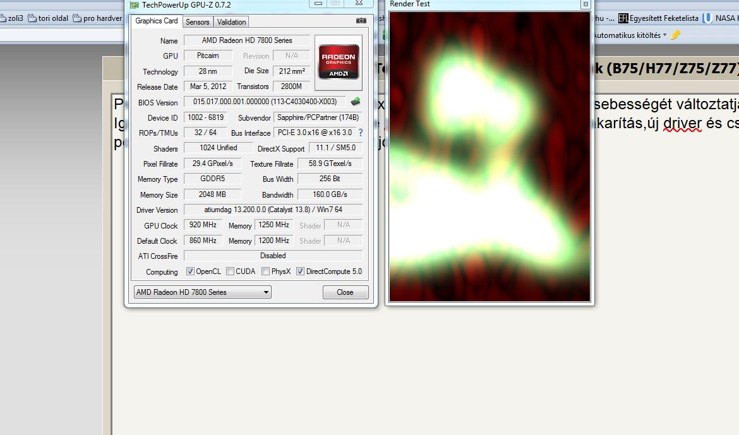Click the Bus Width 256 Bit value
The width and height of the screenshot is (739, 435).
click(x=330, y=179)
